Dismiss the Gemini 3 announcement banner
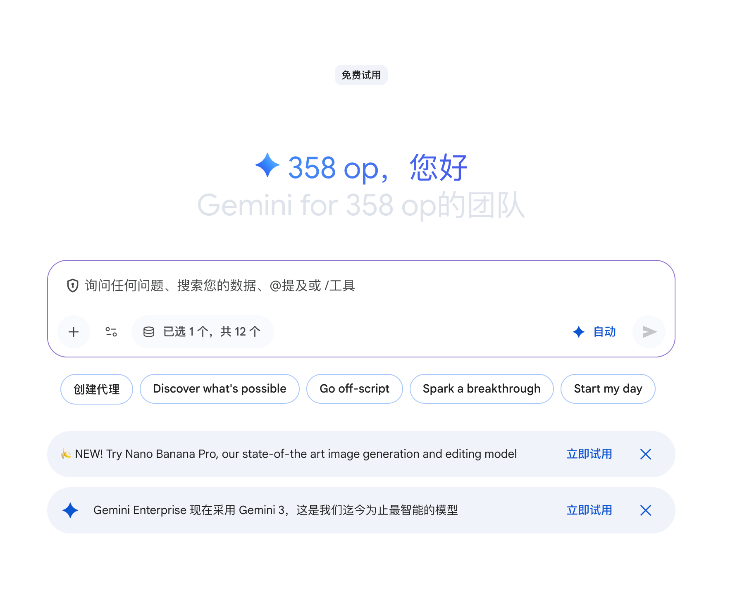The image size is (735, 600). click(x=646, y=510)
